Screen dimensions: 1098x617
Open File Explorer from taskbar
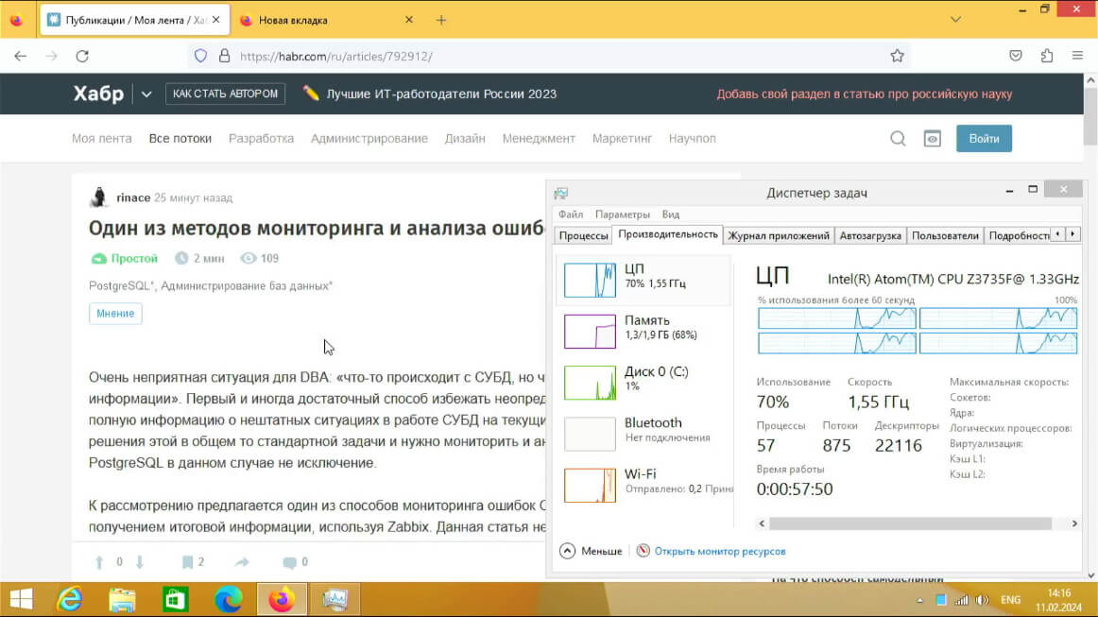tap(123, 599)
